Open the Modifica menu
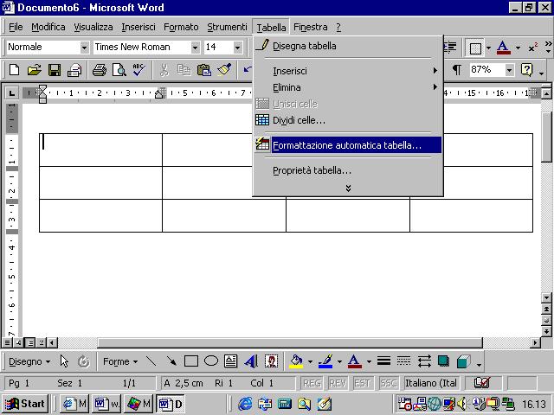The image size is (554, 415). pyautogui.click(x=48, y=27)
